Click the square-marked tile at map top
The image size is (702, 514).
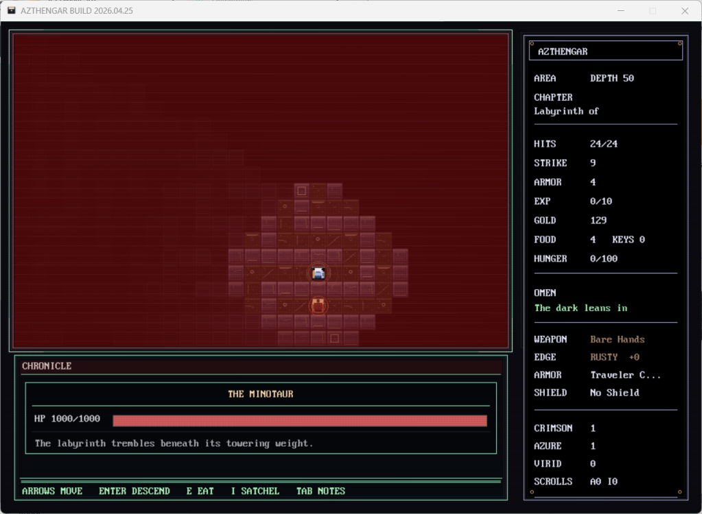click(x=301, y=191)
